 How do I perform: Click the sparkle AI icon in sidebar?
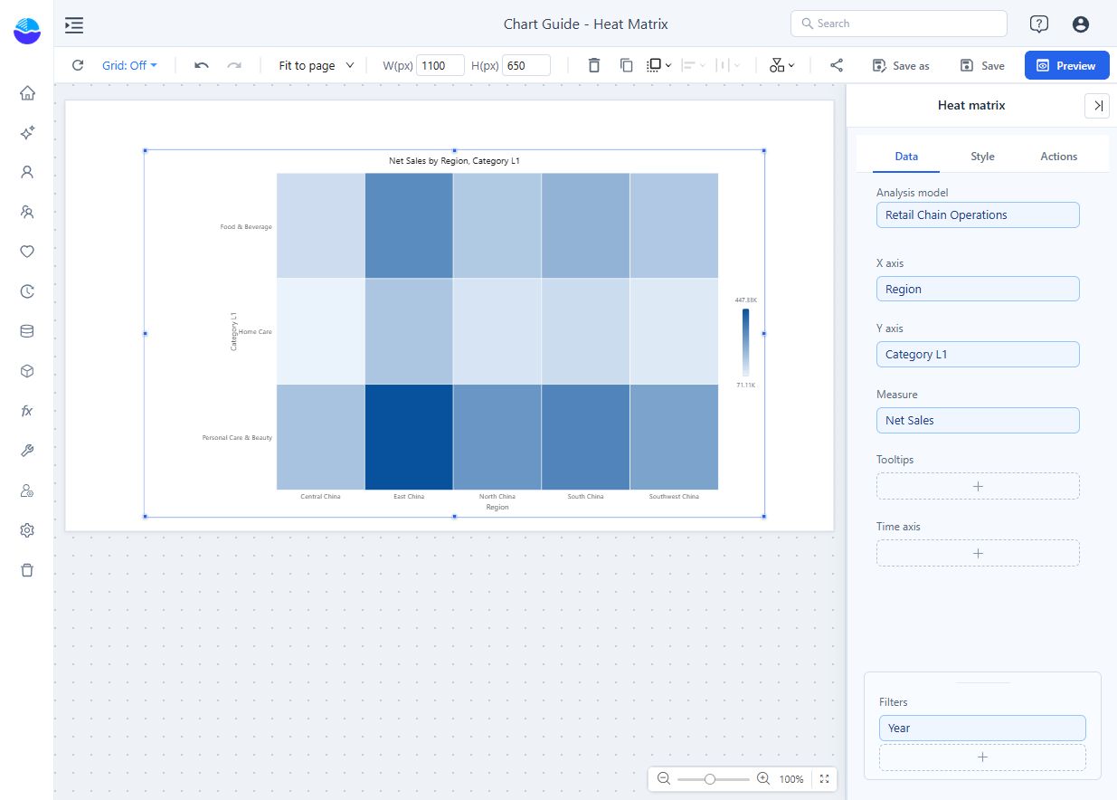coord(27,132)
